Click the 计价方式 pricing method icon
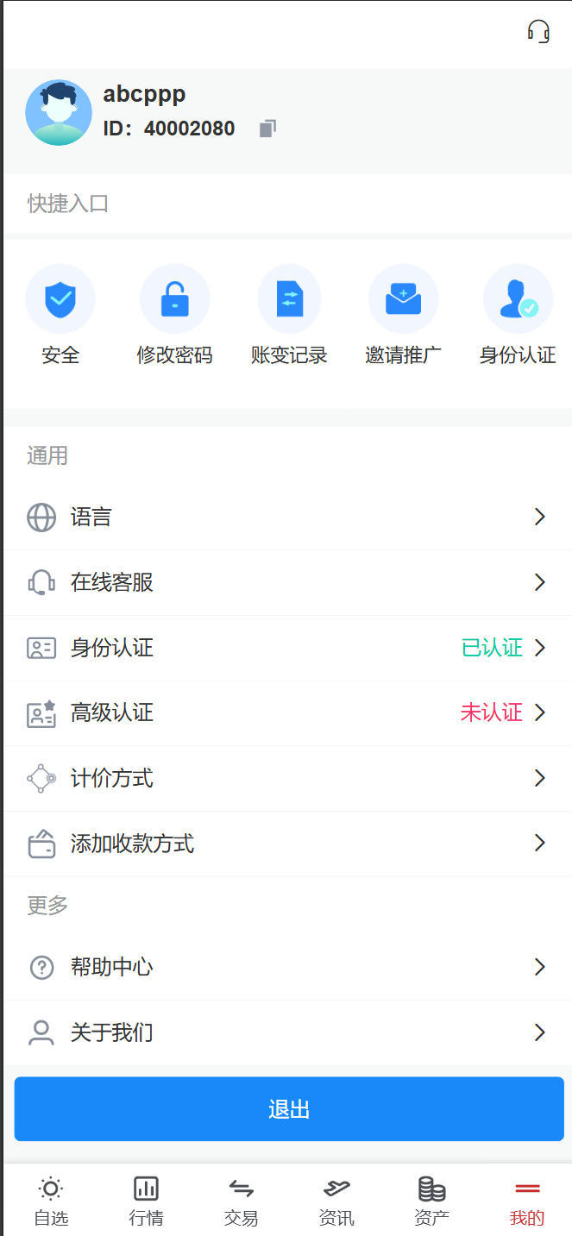Image resolution: width=572 pixels, height=1236 pixels. click(41, 778)
